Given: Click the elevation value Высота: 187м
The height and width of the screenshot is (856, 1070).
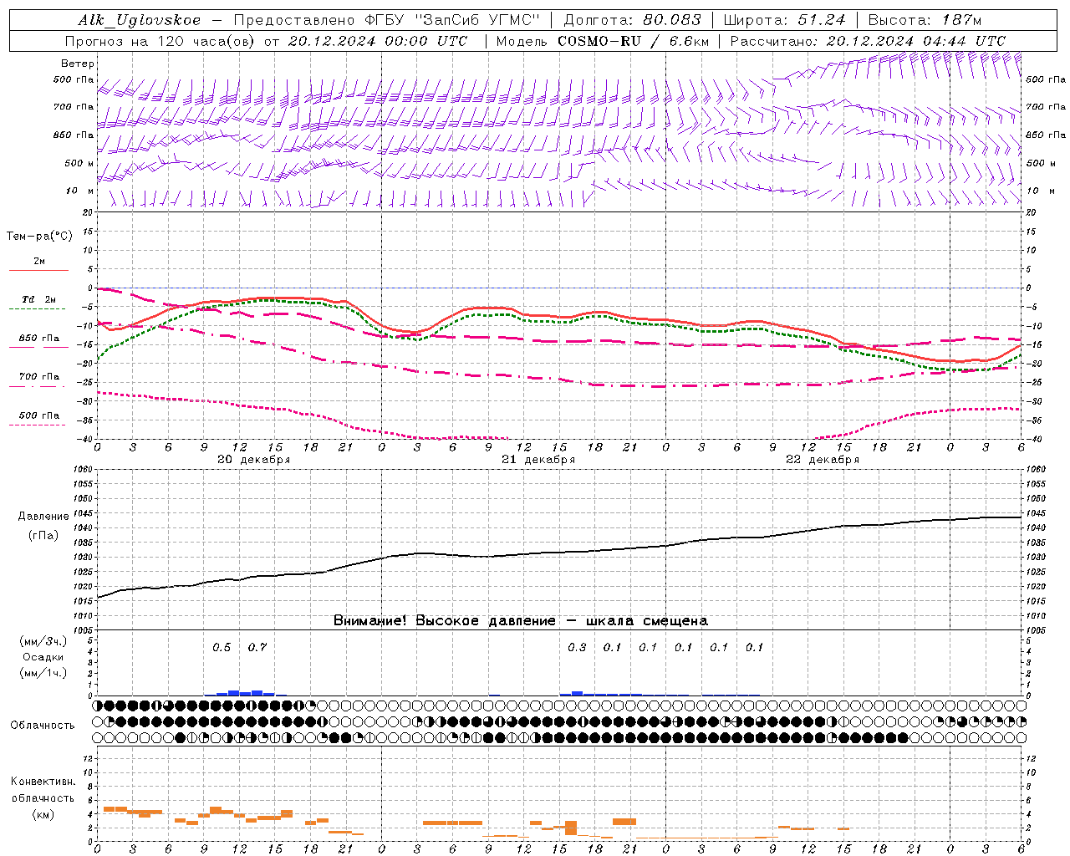Looking at the screenshot, I should point(925,20).
